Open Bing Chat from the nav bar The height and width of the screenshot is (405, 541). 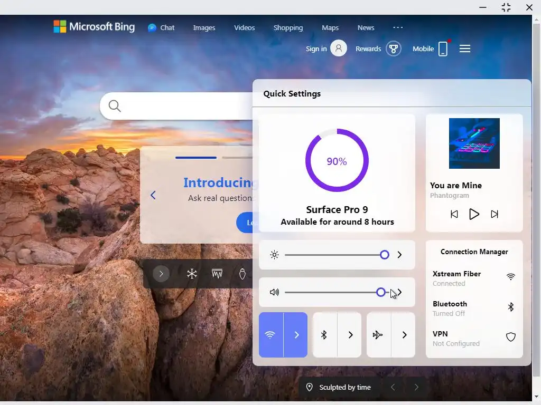[x=161, y=27]
